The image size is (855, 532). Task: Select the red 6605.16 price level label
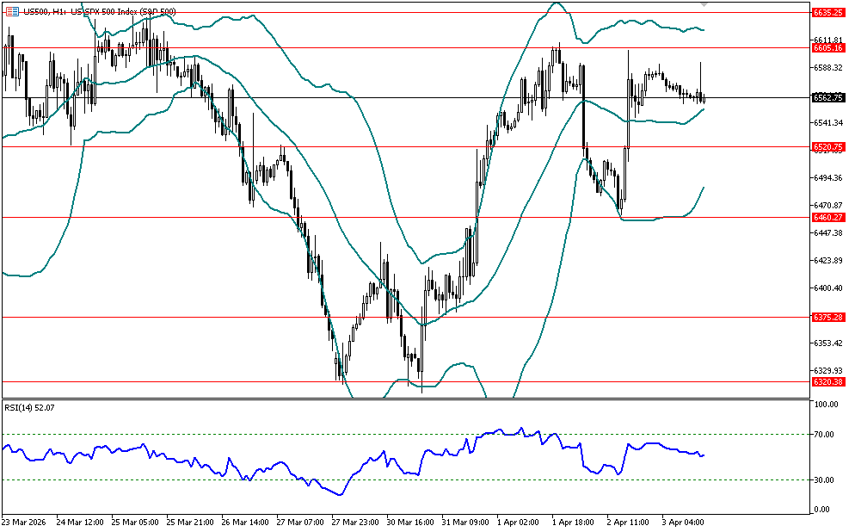coord(827,48)
